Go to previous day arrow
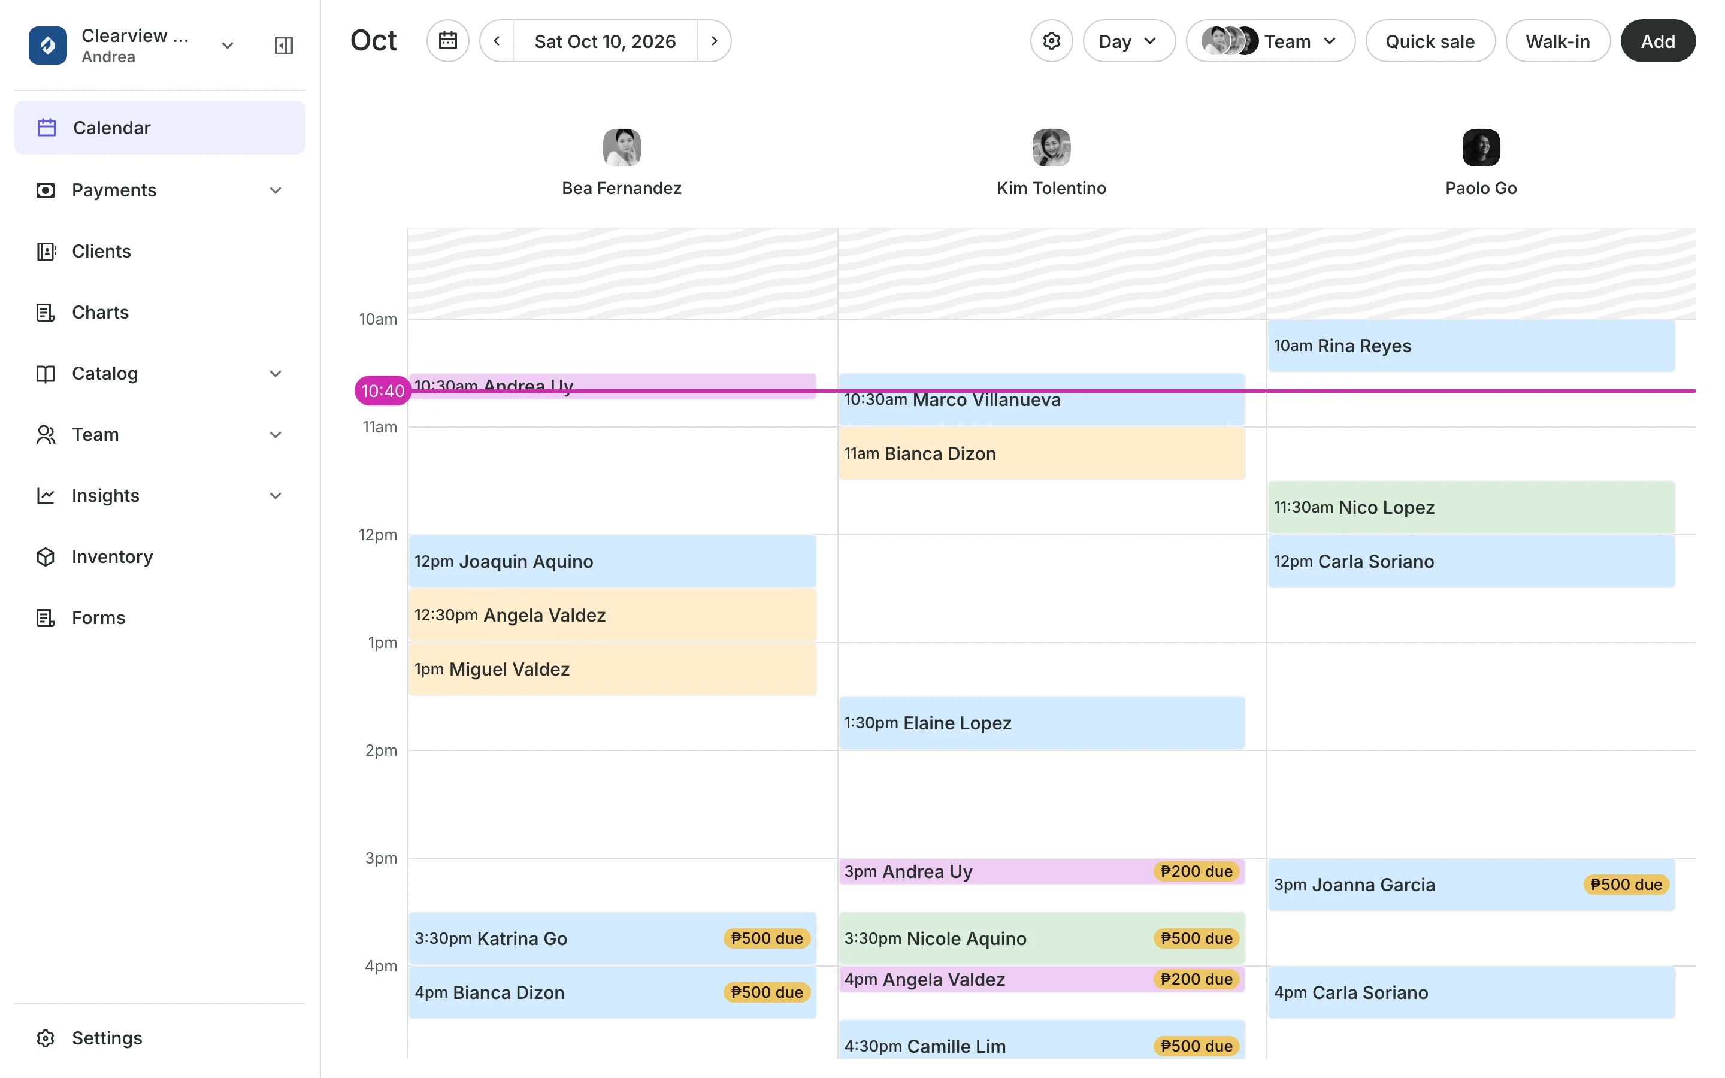This screenshot has height=1078, width=1725. [497, 41]
